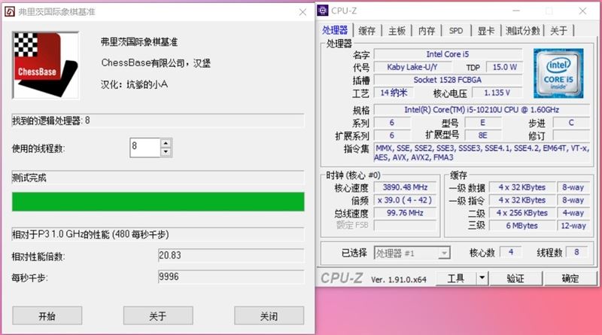Click the 验证 button in CPU-Z
Viewport: 602px width, 335px height.
point(515,279)
